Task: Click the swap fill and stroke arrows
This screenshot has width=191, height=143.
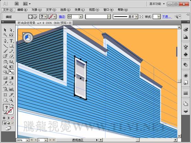Action: [12, 105]
